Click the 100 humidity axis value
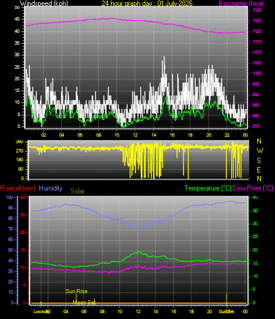This screenshot has width=275, height=319. tap(9, 198)
